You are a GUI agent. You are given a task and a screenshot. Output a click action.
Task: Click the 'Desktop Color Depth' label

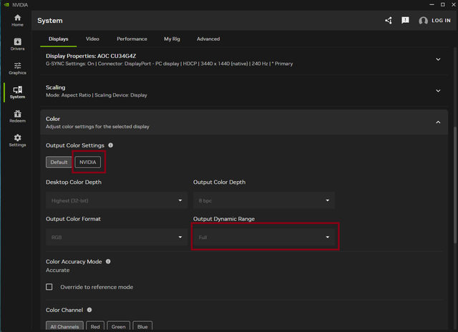(x=74, y=182)
